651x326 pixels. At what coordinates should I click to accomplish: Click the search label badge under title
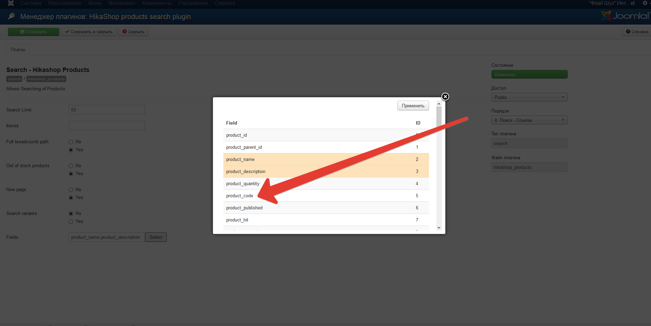pyautogui.click(x=14, y=79)
